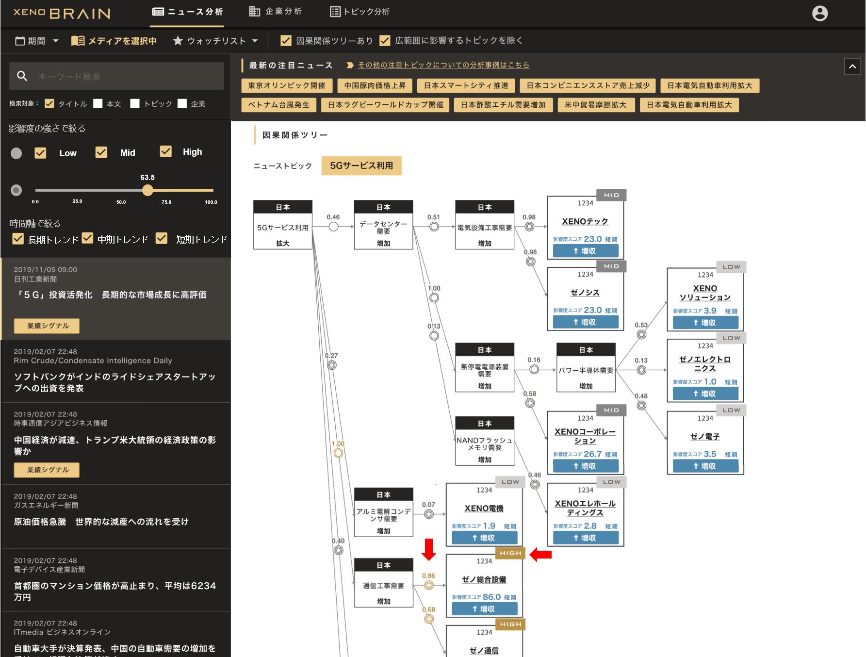Open the 期間 dropdown
The width and height of the screenshot is (866, 657).
(37, 41)
